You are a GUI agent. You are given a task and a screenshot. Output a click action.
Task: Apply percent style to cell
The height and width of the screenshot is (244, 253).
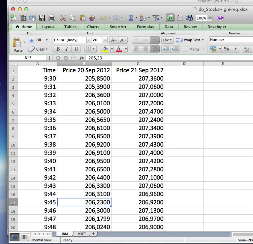[x=226, y=49]
